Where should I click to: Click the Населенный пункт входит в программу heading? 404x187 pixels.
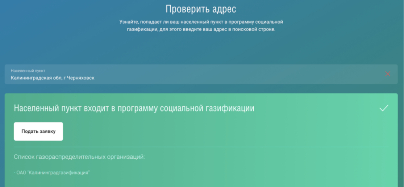pyautogui.click(x=134, y=108)
